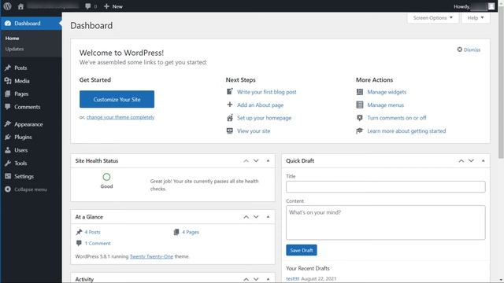The width and height of the screenshot is (504, 283).
Task: Expand the Screen Options dropdown
Action: (x=432, y=18)
